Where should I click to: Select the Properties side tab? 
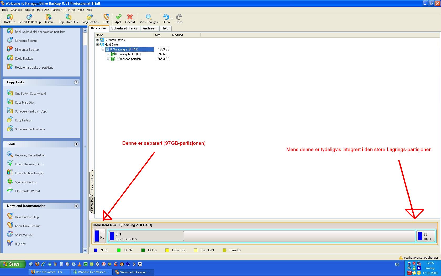coord(92,205)
